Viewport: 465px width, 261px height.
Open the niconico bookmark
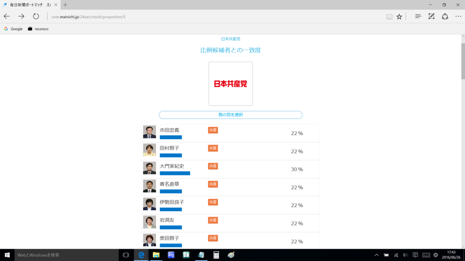tap(38, 29)
